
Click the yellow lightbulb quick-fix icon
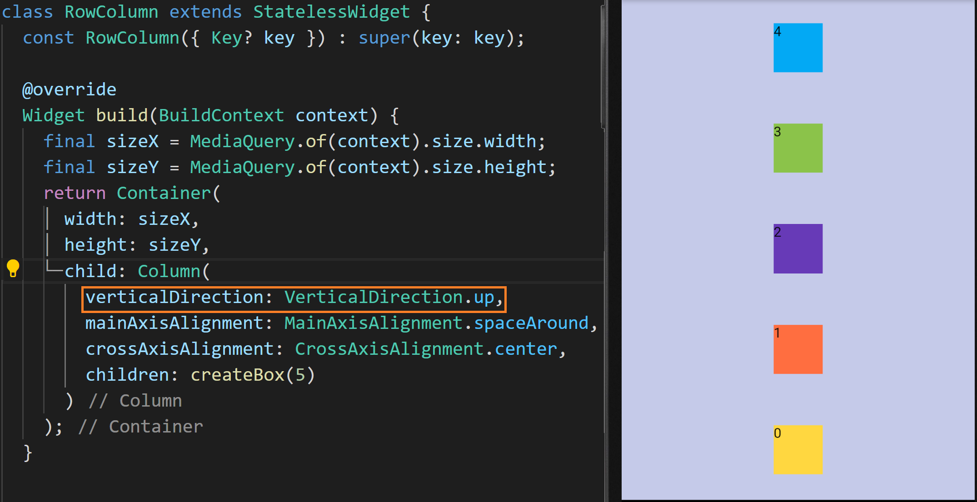tap(13, 268)
